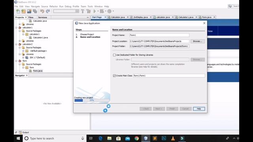
Task: Click the Redo toolbar icon
Action: coord(48,11)
